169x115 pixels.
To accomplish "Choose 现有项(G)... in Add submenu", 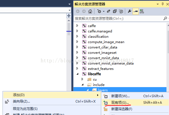I will 135,103.
